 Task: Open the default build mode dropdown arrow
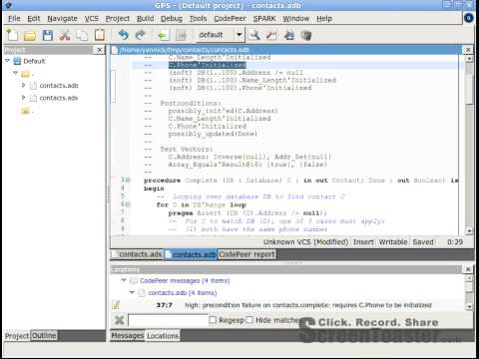click(239, 35)
